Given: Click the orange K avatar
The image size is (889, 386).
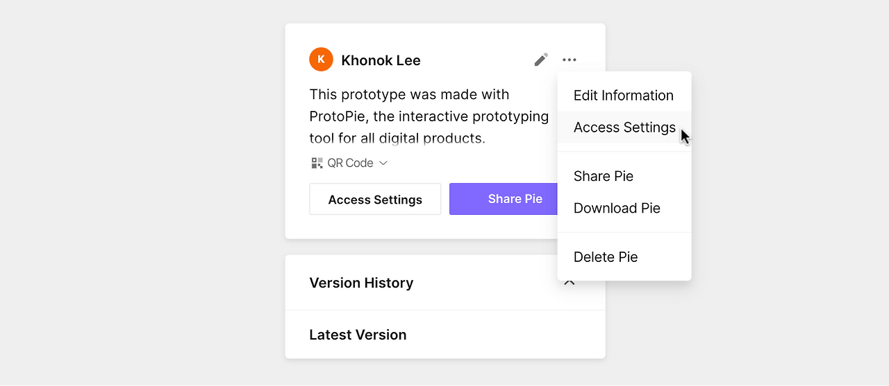Looking at the screenshot, I should (x=321, y=60).
